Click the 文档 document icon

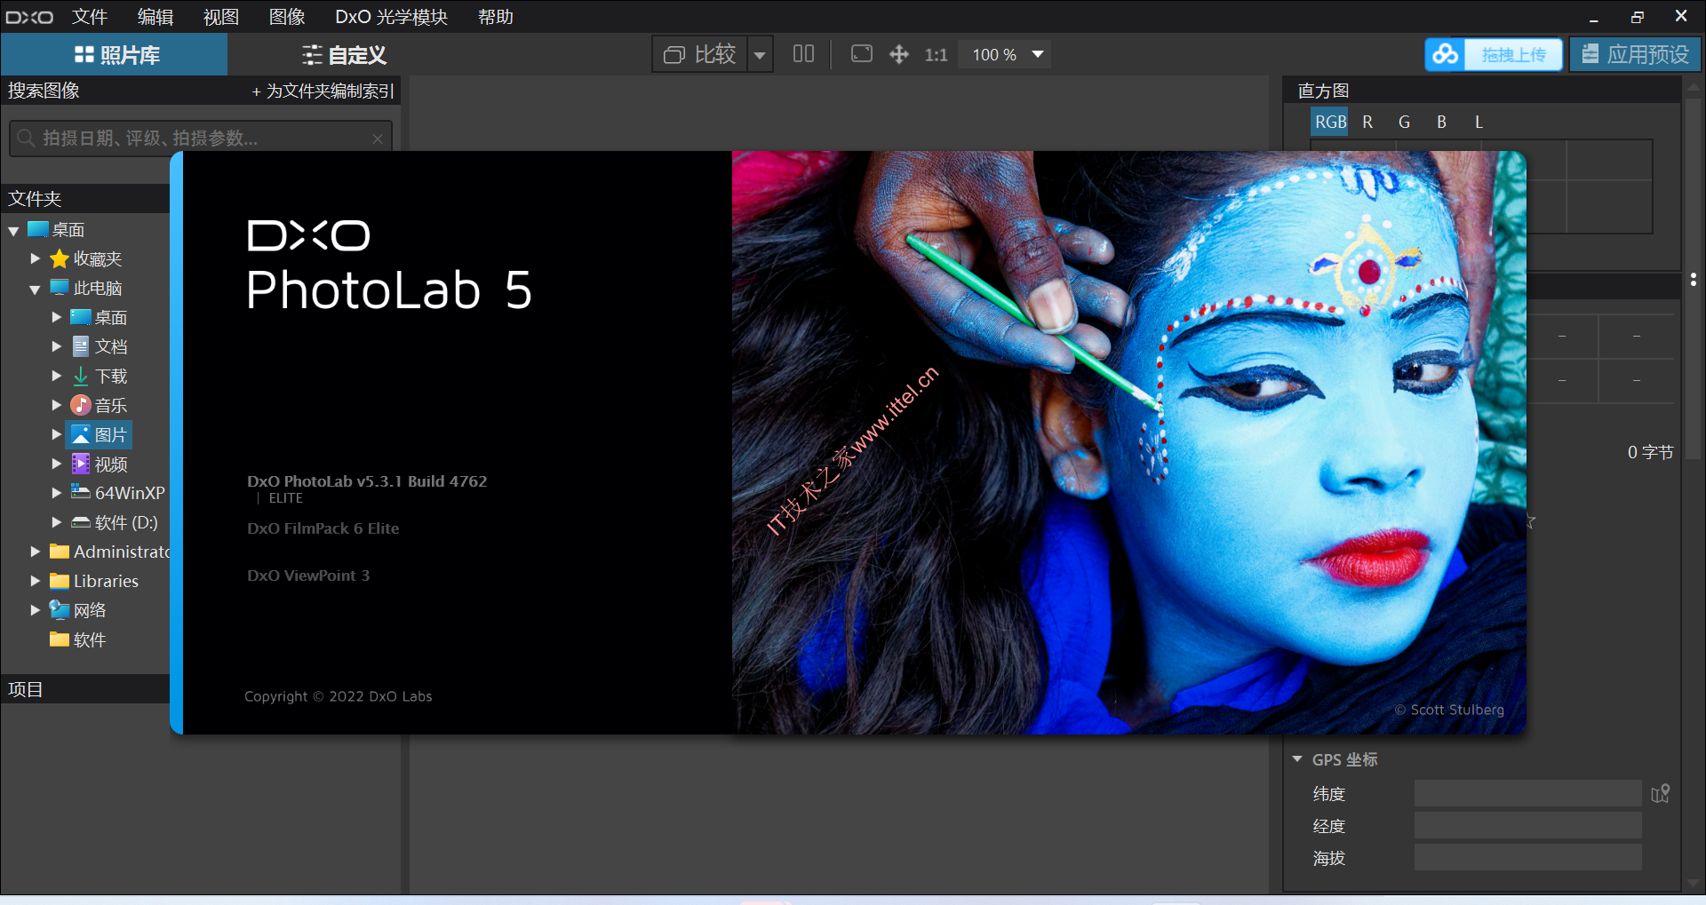point(81,346)
